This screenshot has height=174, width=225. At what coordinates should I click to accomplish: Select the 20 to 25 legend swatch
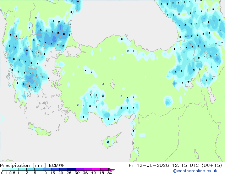pos(63,169)
